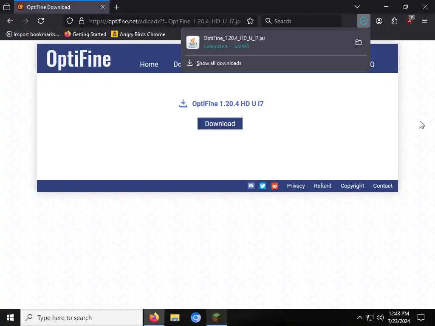Close the OptiFine Download tab
Image resolution: width=435 pixels, height=326 pixels.
pyautogui.click(x=103, y=7)
